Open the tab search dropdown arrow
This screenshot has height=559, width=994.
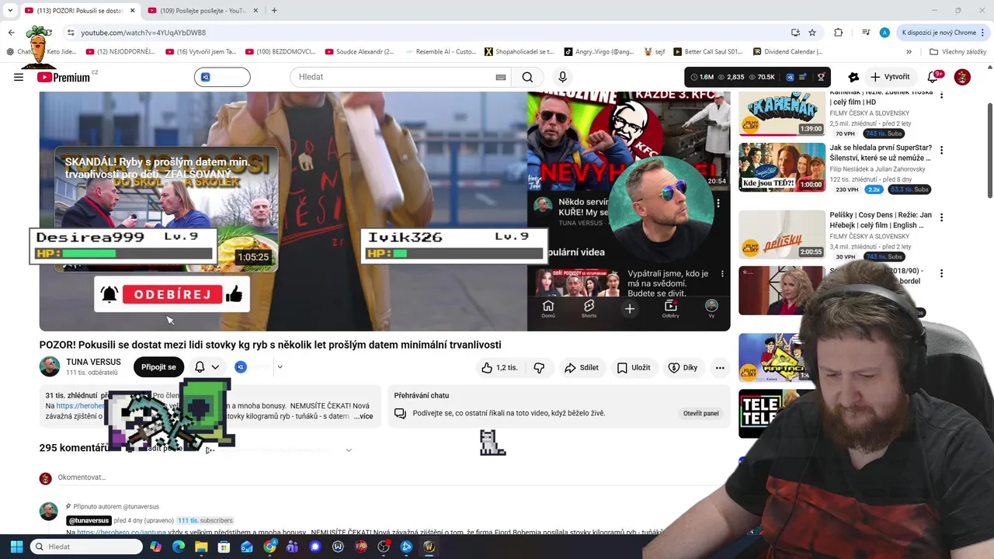[9, 10]
